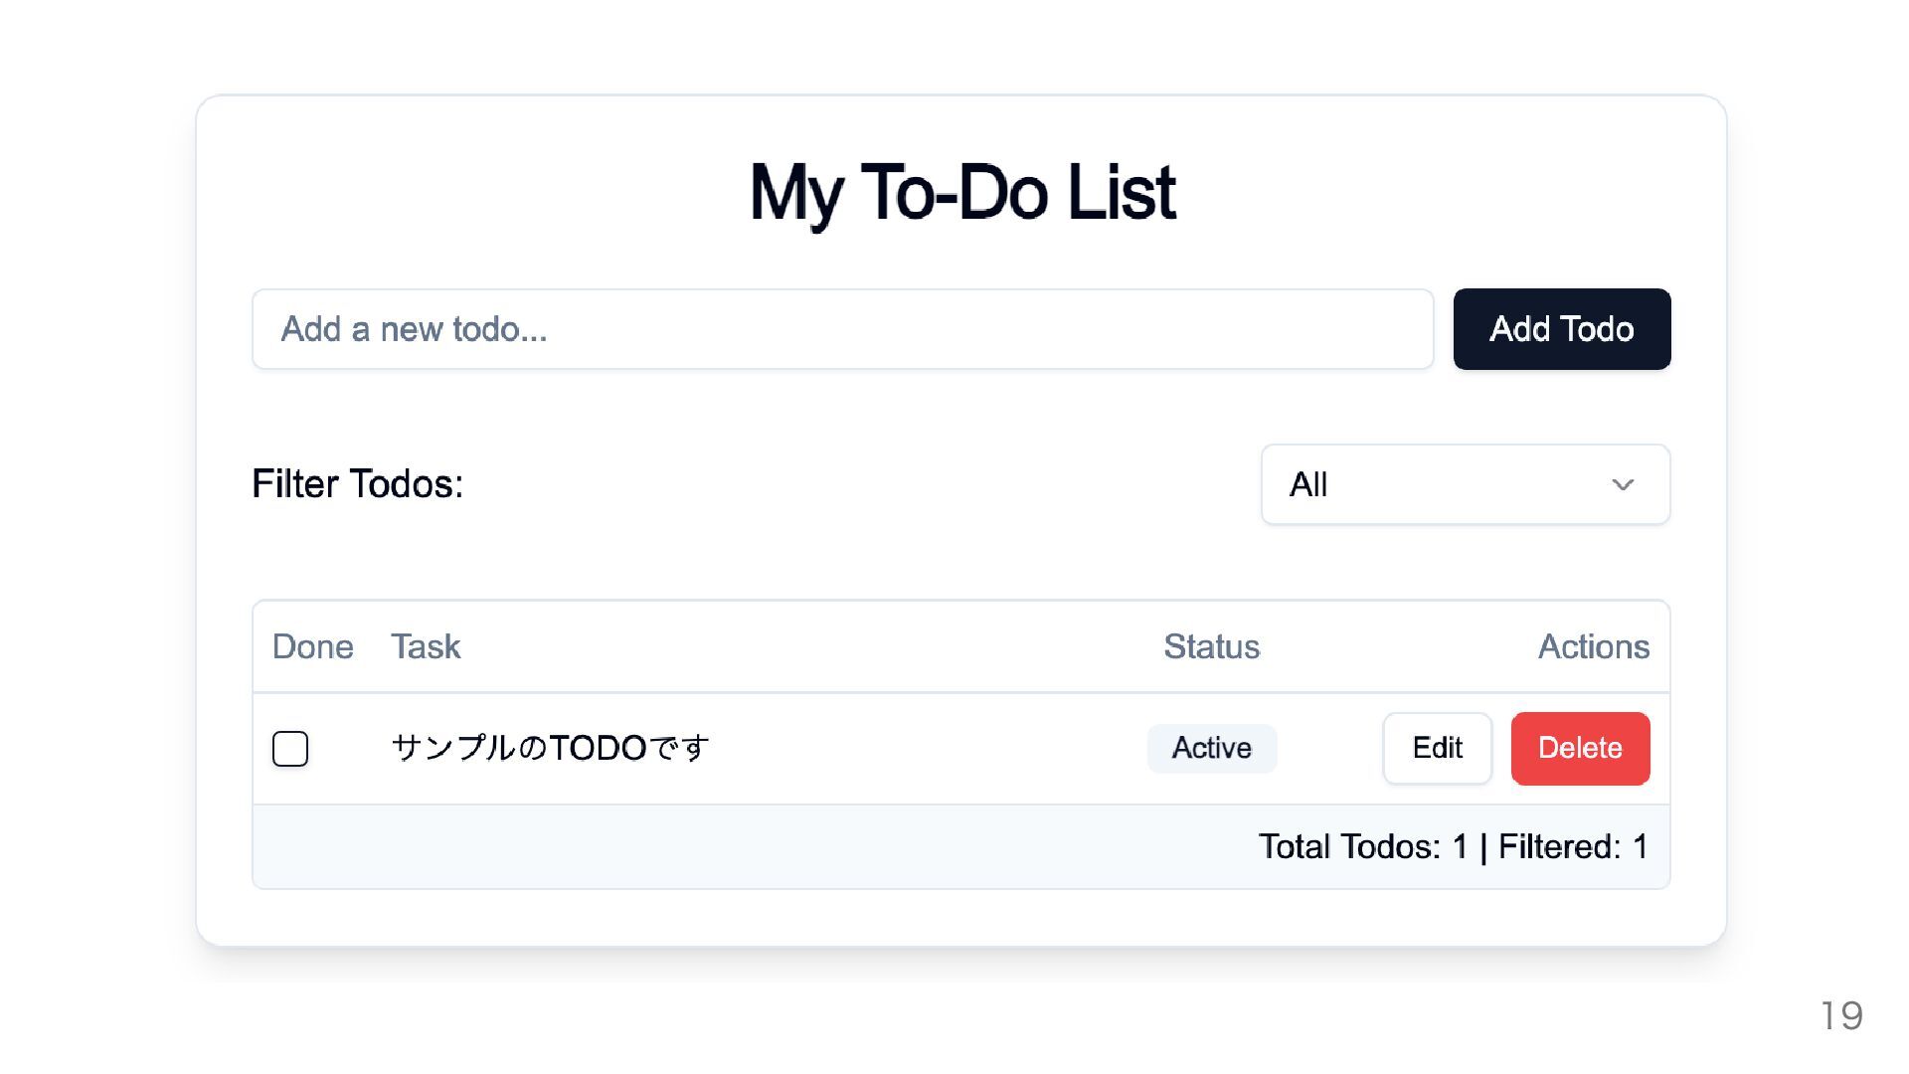Click the 'Total Todos: 1' footer text
The width and height of the screenshot is (1909, 1074).
(x=1363, y=847)
